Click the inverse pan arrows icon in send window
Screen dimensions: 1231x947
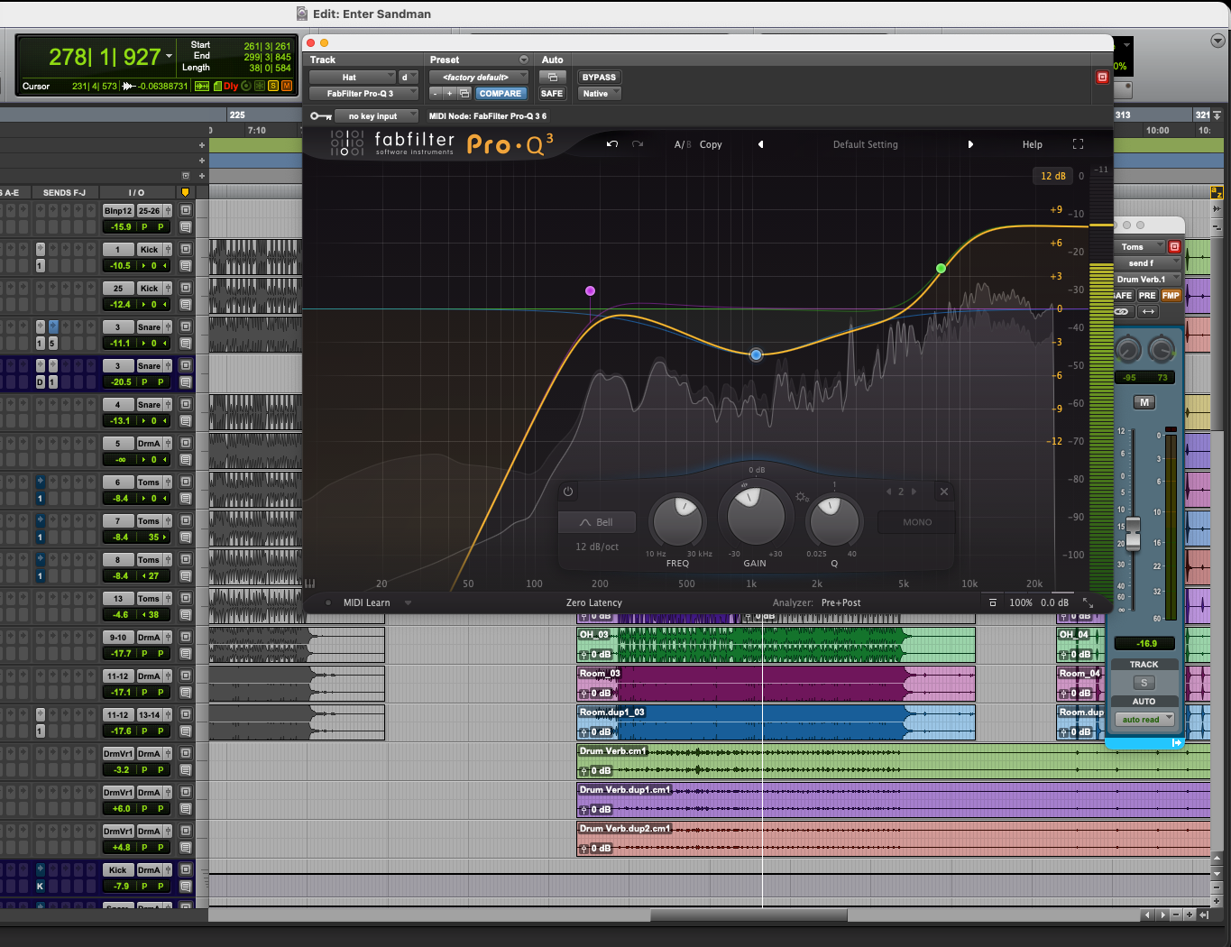(x=1148, y=311)
